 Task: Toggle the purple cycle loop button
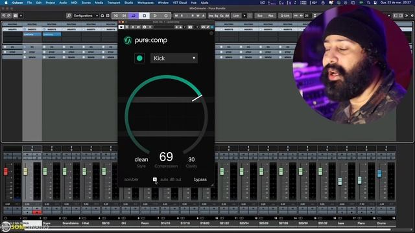click(x=134, y=16)
